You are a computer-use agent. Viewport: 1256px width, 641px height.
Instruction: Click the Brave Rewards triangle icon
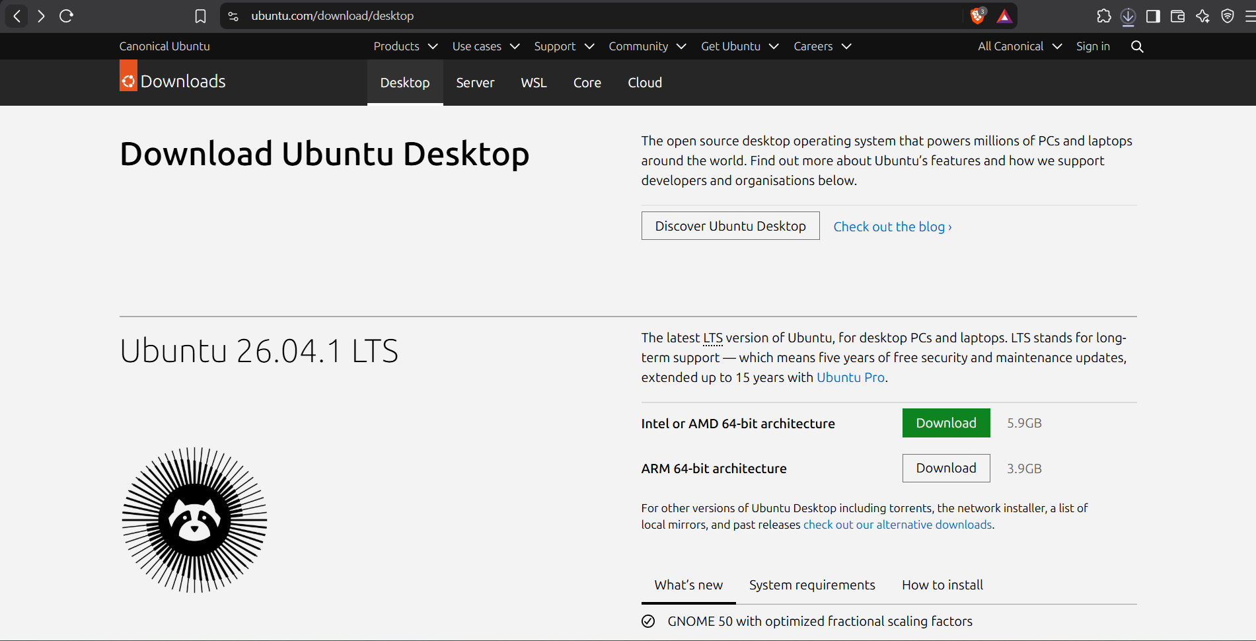point(1004,16)
